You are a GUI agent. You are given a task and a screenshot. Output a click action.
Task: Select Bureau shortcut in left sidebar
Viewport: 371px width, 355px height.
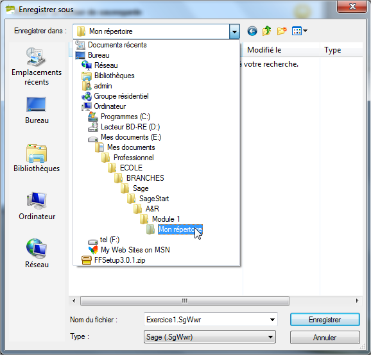point(37,110)
